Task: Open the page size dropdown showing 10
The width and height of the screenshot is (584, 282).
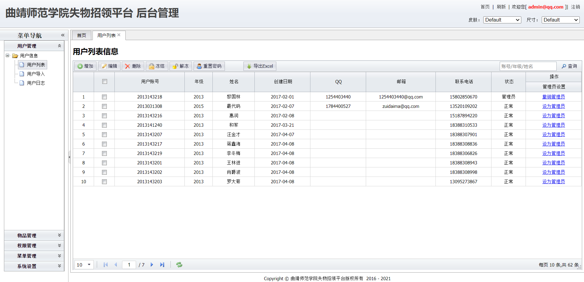Action: 84,265
